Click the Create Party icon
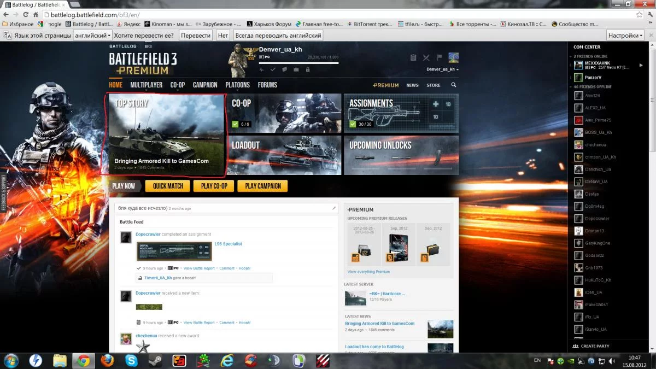The image size is (656, 369). [x=576, y=346]
